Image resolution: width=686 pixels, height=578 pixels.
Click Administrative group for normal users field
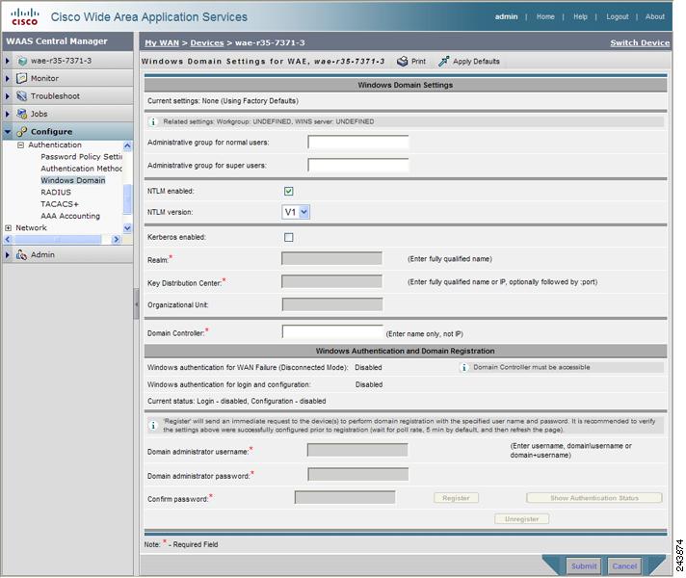click(357, 142)
